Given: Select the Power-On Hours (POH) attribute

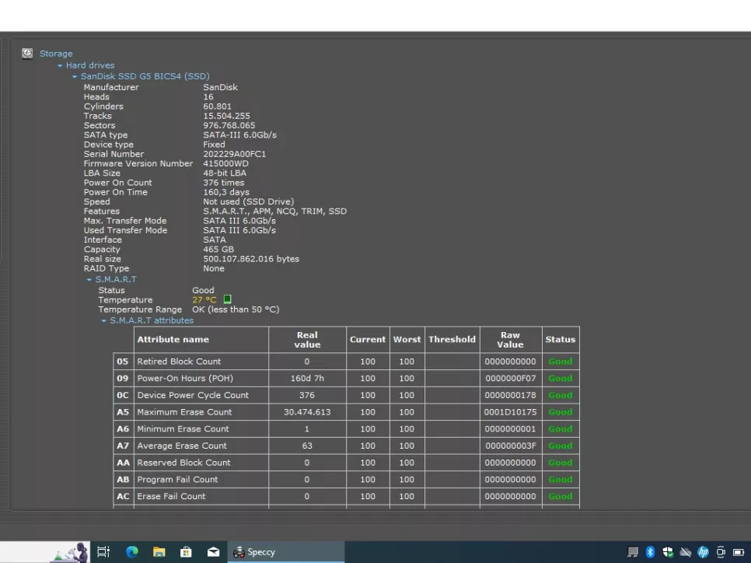Looking at the screenshot, I should coord(185,378).
